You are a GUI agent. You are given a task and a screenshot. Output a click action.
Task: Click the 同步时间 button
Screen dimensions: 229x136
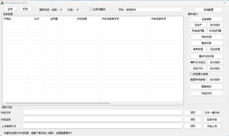(x=206, y=37)
